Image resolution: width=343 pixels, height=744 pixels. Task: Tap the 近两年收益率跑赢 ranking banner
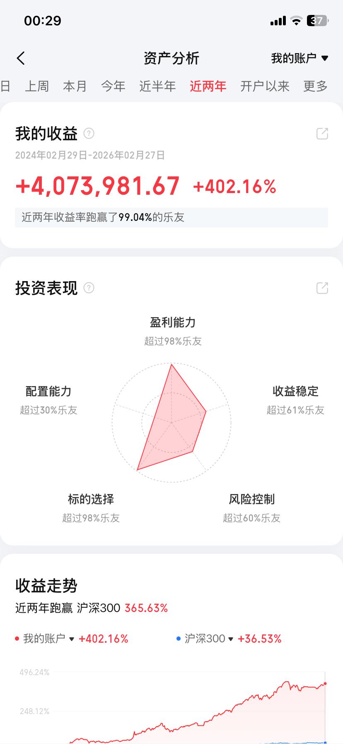[171, 218]
